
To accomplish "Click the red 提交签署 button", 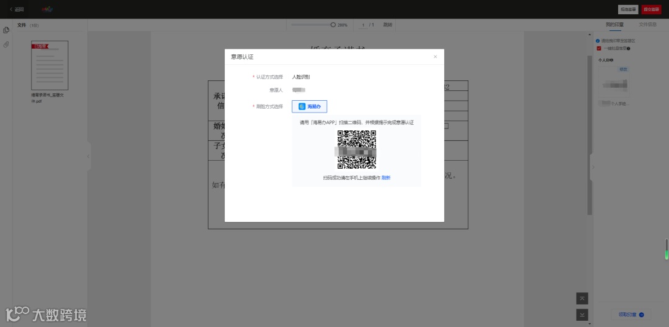I will (x=652, y=9).
